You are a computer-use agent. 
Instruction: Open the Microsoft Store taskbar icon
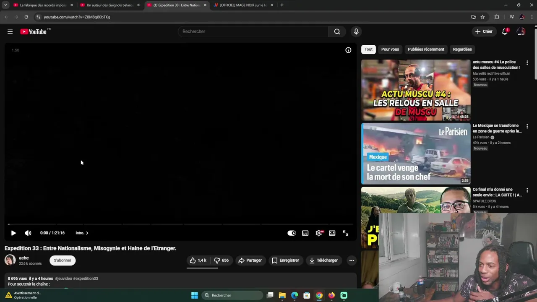[x=307, y=295]
